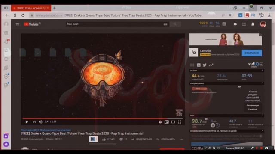Open the recorder zoom magnifier tool

pos(214,148)
